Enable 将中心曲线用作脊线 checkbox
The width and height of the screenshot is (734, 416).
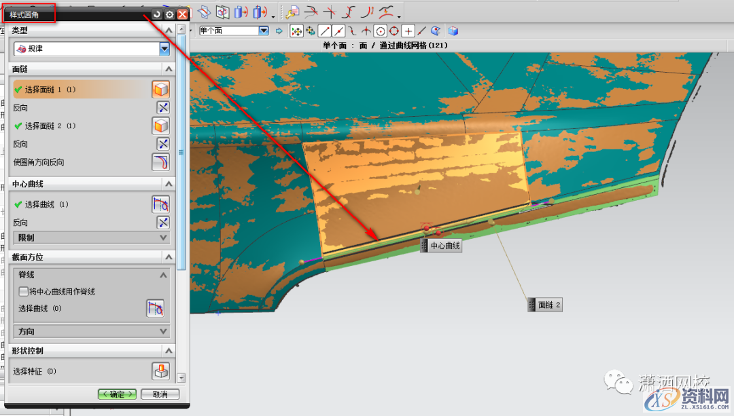click(x=24, y=292)
